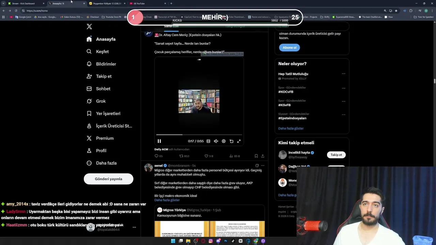Click Daha fazla göster under Neler oluyor
The width and height of the screenshot is (436, 245).
(x=291, y=128)
